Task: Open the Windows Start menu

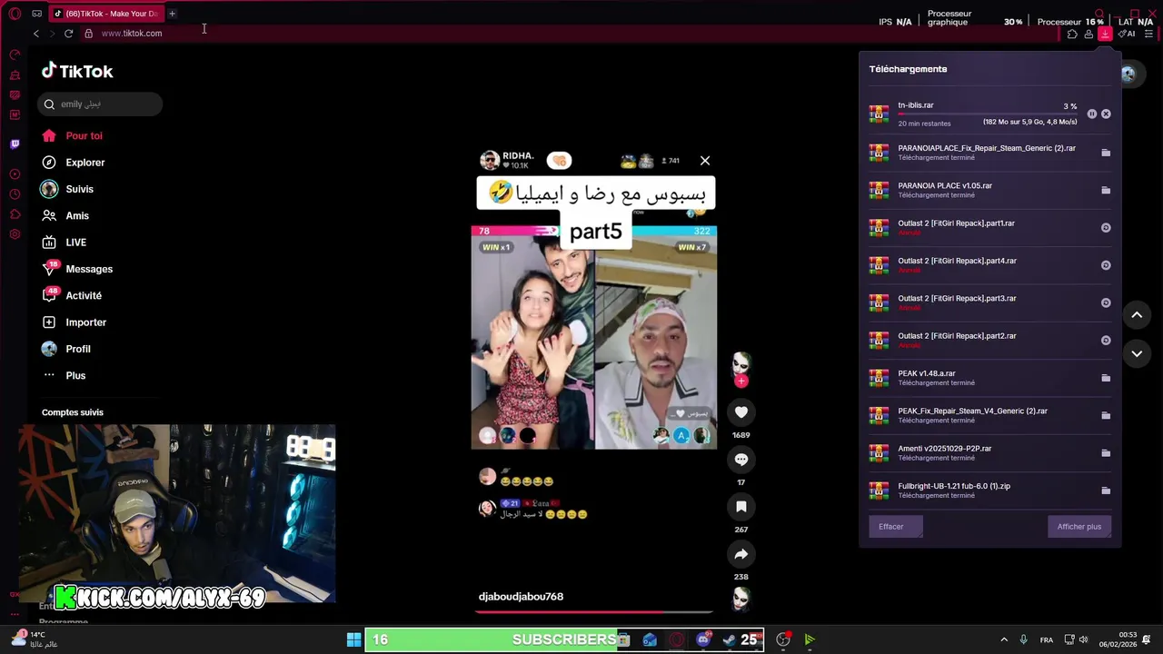Action: 353,640
